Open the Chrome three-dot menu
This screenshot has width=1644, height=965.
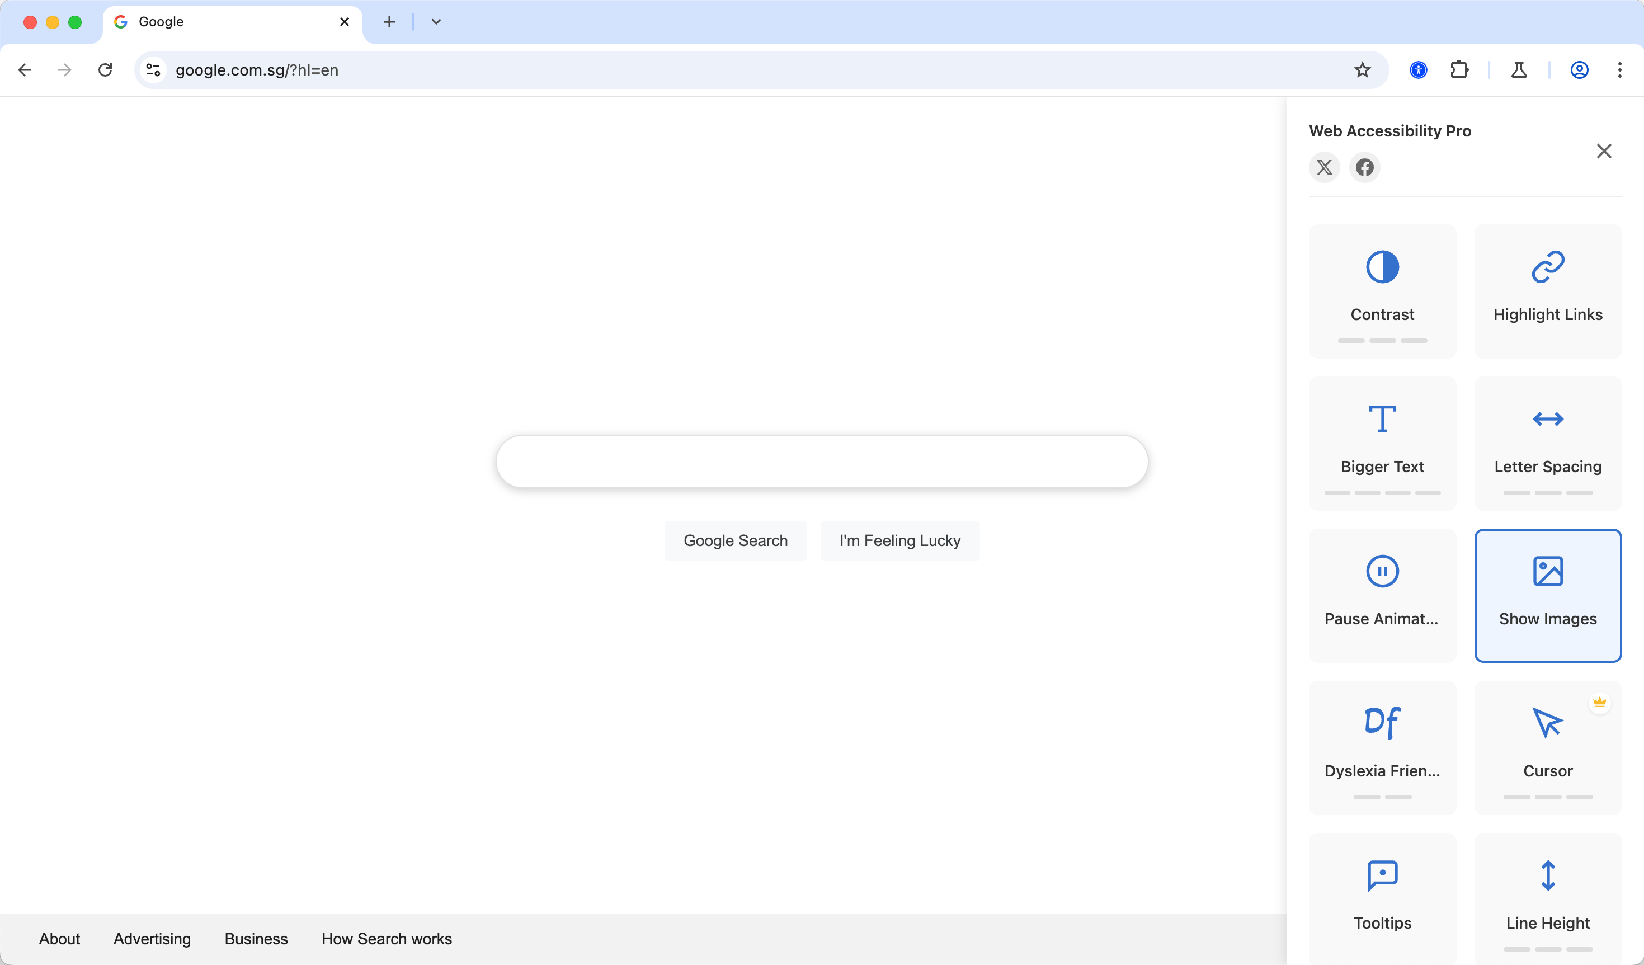point(1620,70)
